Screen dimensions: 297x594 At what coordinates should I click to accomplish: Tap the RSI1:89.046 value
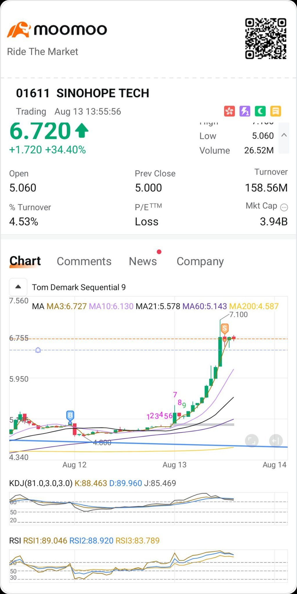45,541
